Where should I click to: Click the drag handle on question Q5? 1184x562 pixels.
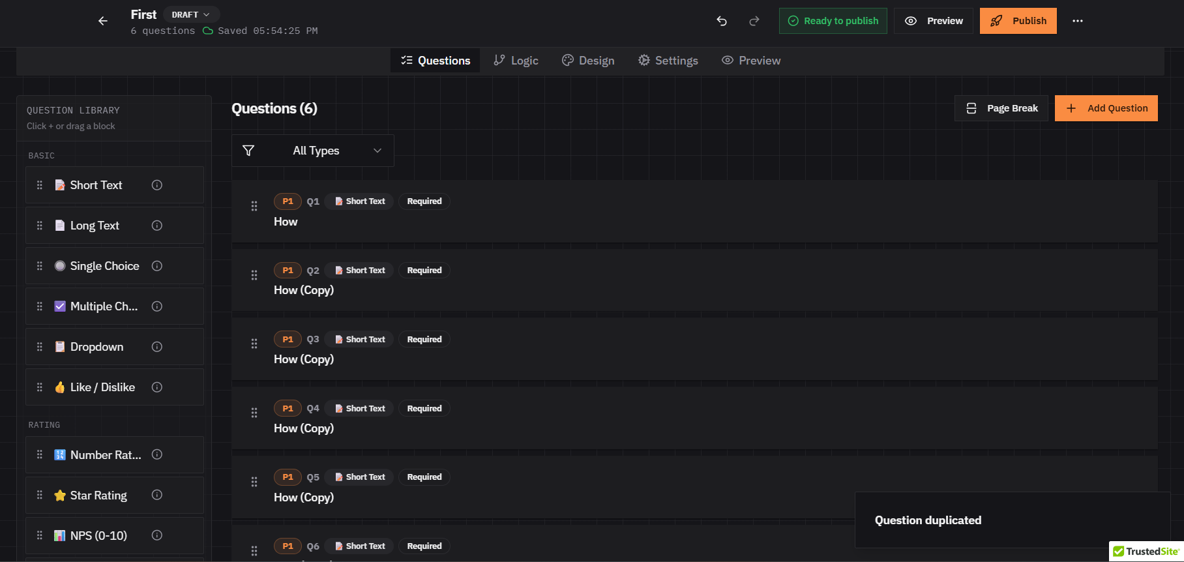[254, 482]
